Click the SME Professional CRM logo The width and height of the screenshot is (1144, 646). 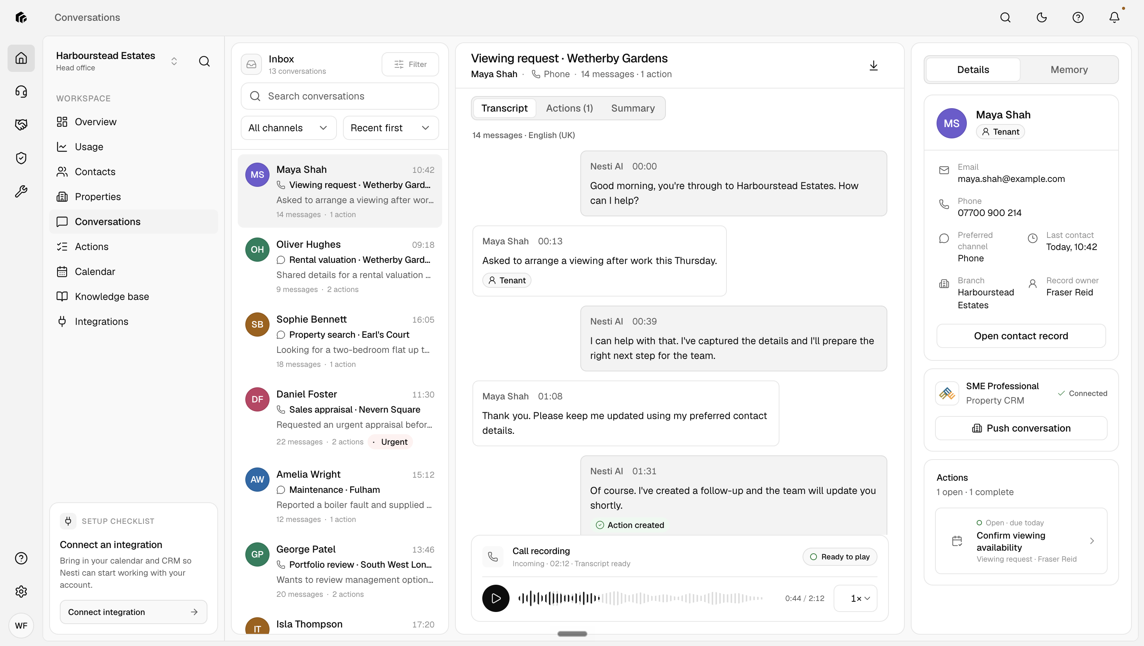tap(947, 393)
